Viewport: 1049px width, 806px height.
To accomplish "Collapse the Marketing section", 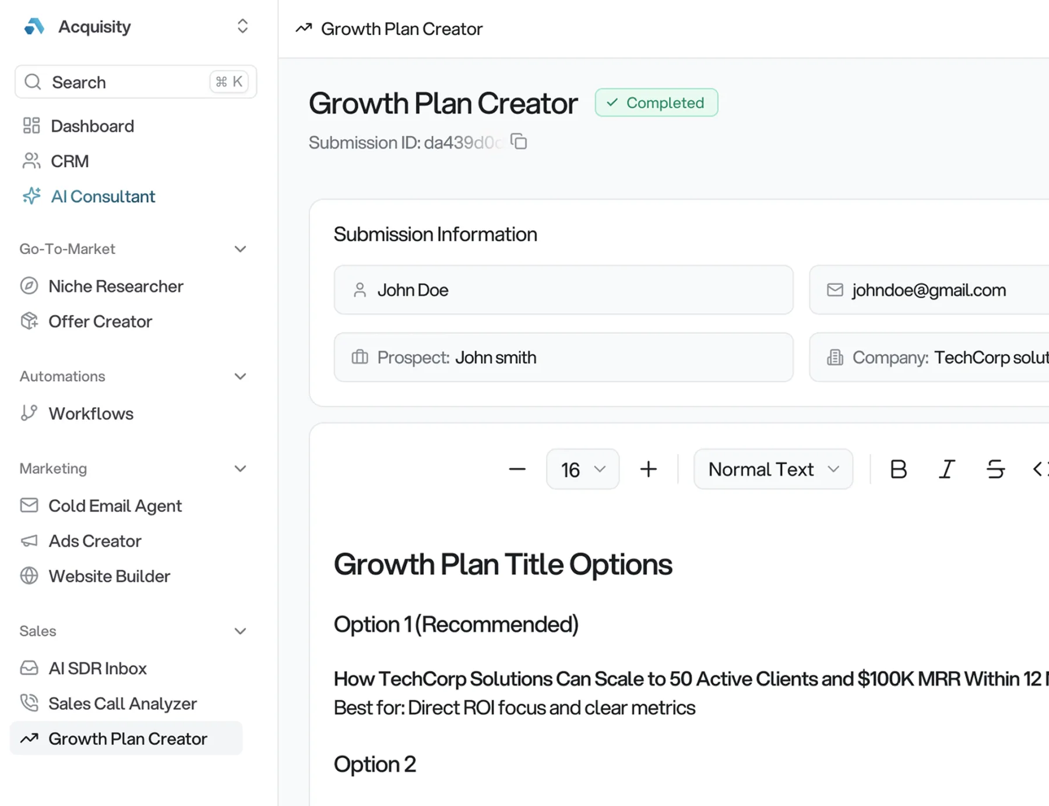I will click(x=240, y=468).
